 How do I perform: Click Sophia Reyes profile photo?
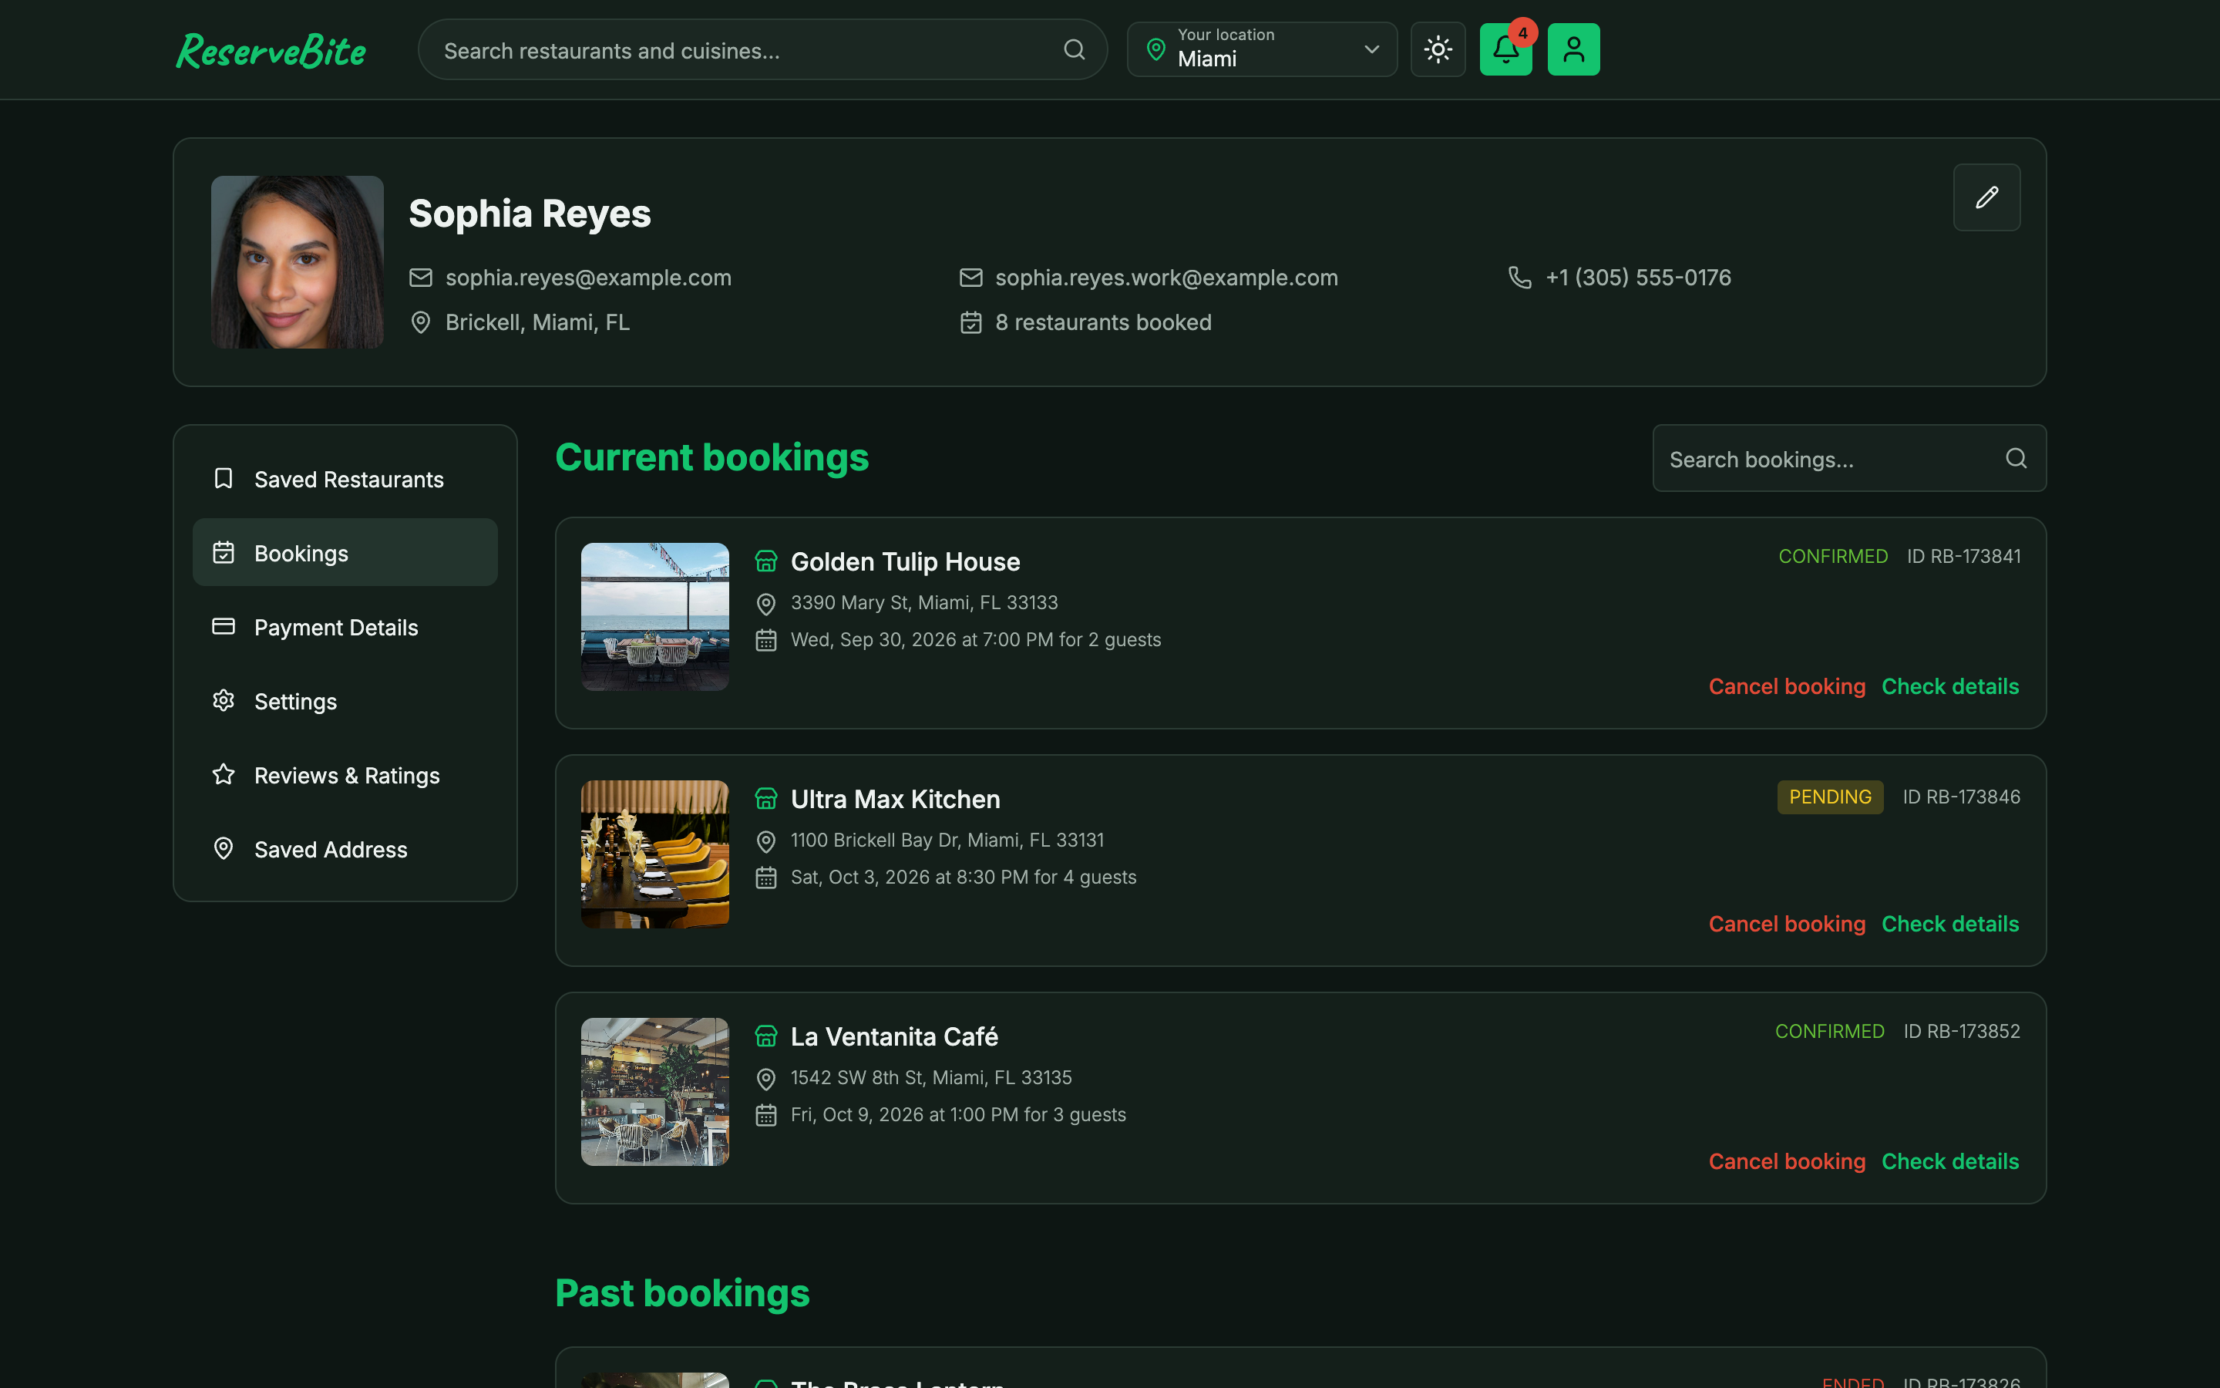298,262
